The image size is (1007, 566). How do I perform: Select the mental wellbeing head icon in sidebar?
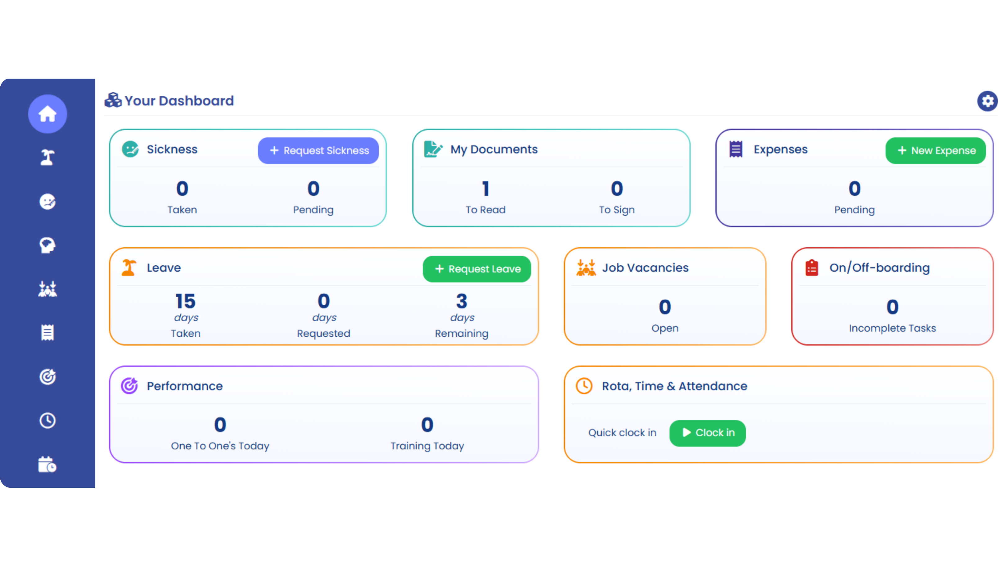pyautogui.click(x=47, y=245)
